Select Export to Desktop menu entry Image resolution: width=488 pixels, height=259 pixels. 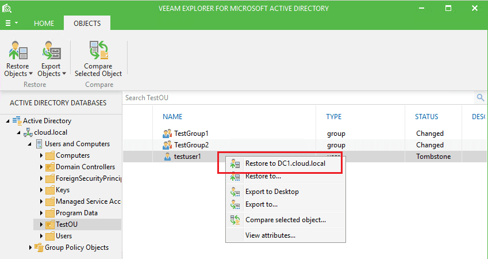pyautogui.click(x=272, y=192)
